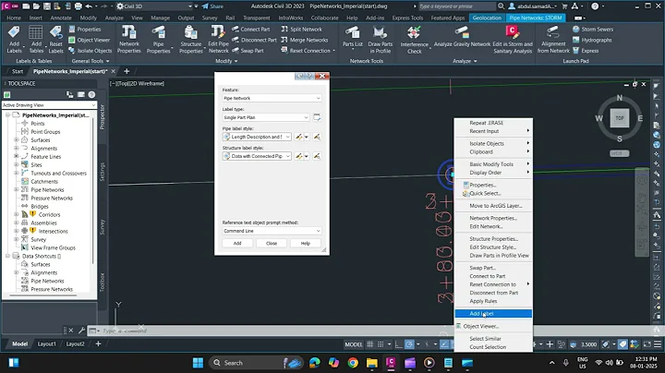Expand Modify panel dropdown
The image size is (665, 373).
pyautogui.click(x=226, y=61)
